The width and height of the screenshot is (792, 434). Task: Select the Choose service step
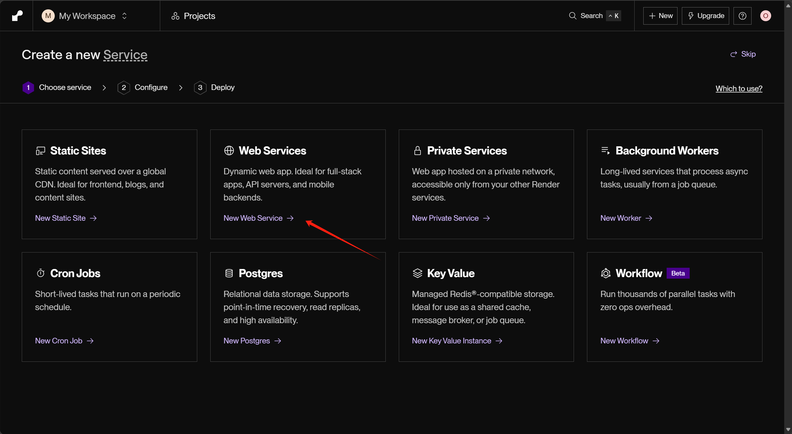(x=57, y=87)
